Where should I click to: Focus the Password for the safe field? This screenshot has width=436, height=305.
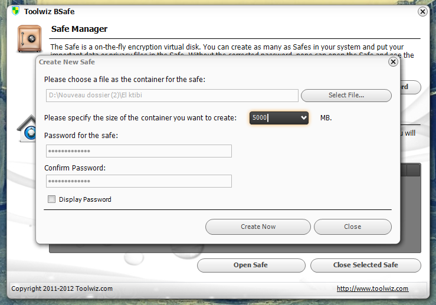pos(139,151)
